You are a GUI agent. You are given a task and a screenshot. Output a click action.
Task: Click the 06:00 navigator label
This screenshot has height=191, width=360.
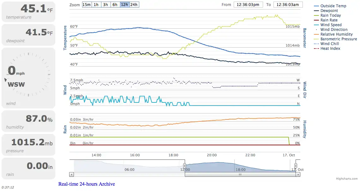pyautogui.click(x=129, y=170)
